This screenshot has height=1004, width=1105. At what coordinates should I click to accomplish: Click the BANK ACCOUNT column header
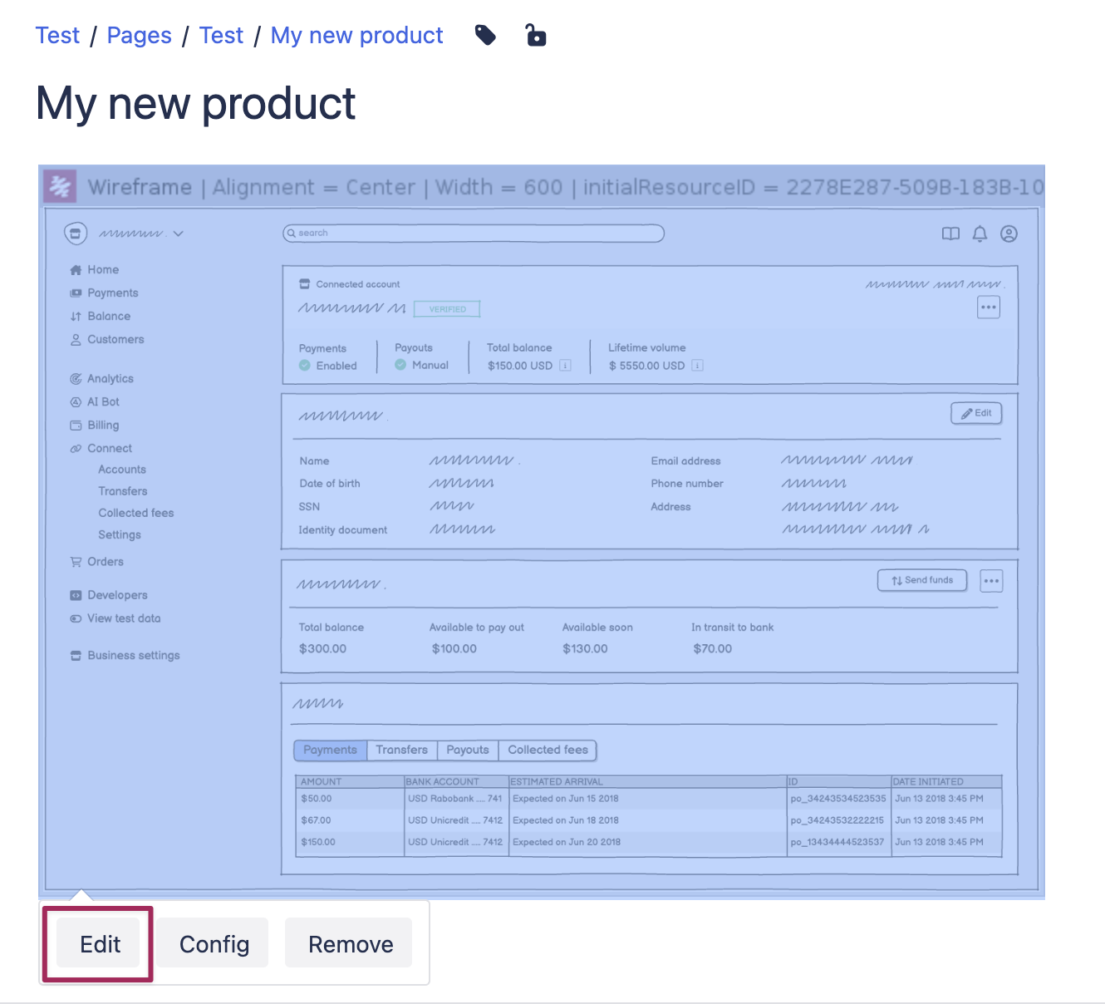456,781
